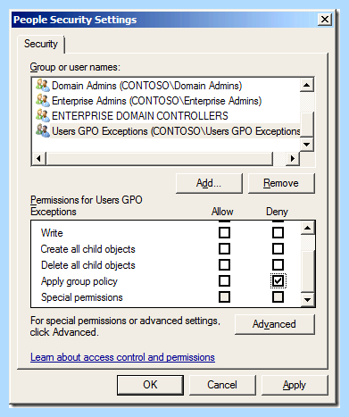This screenshot has height=417, width=349.
Task: Click the Add... button
Action: [209, 183]
